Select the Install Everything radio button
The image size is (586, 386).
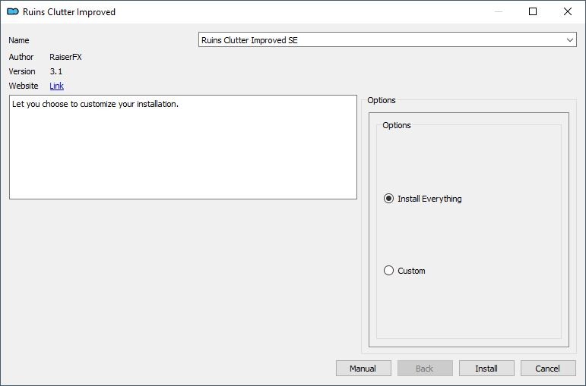388,199
